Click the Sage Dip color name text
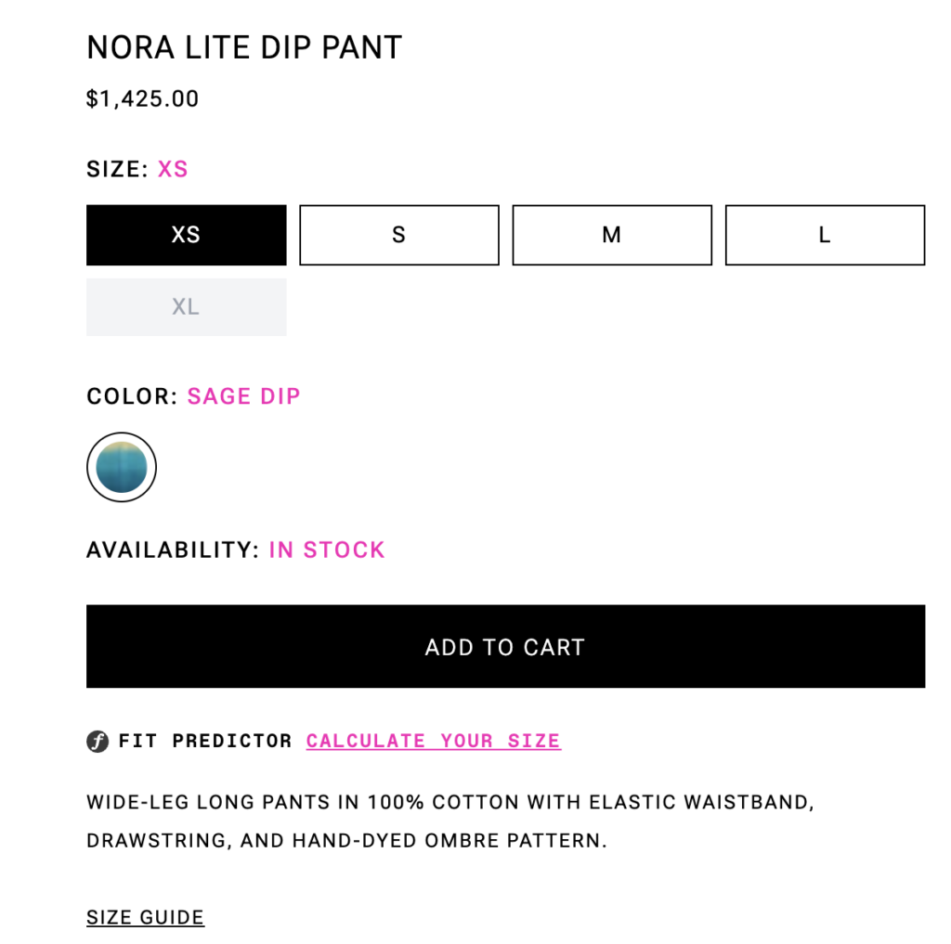Viewport: 951px width, 944px height. pos(244,396)
